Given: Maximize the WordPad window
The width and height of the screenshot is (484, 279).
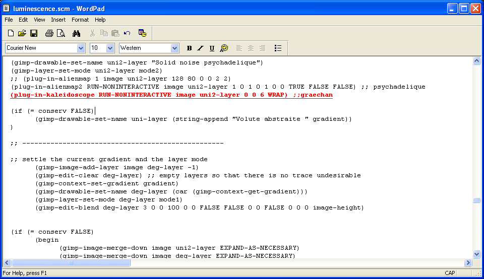Looking at the screenshot, I should click(464, 9).
